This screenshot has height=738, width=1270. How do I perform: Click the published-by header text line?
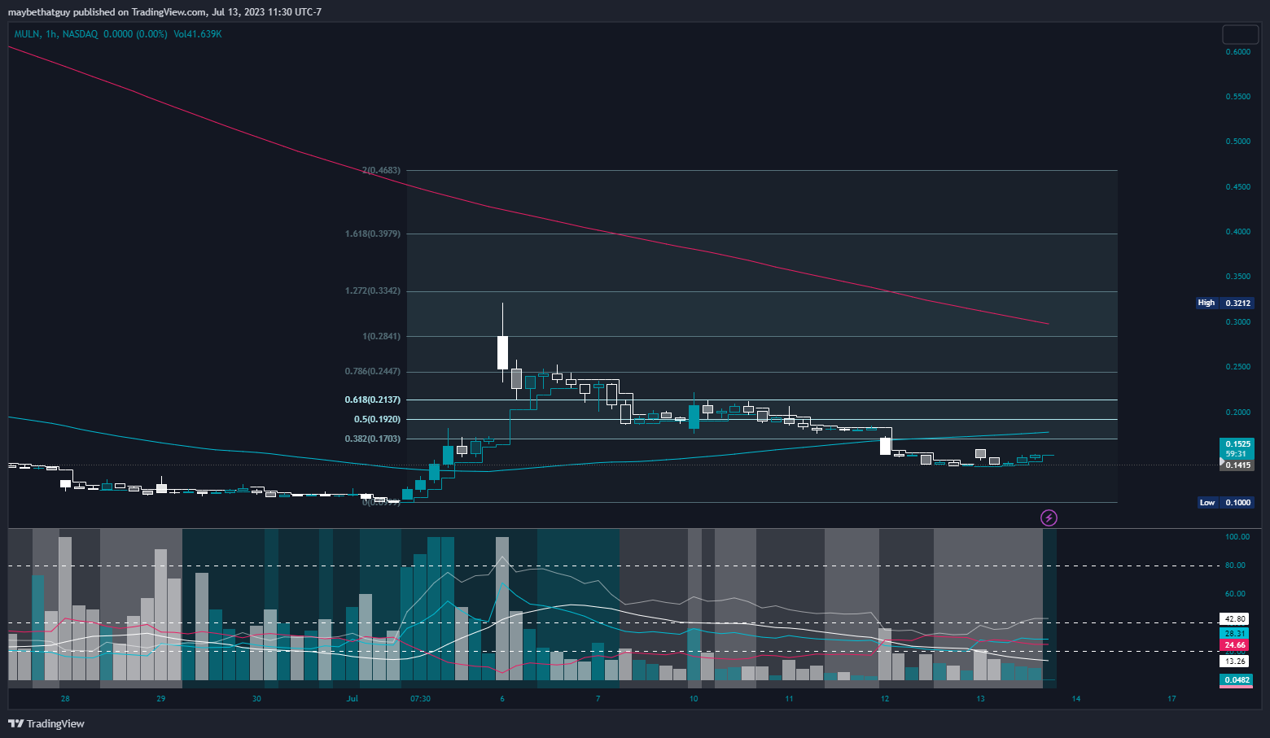coord(164,12)
